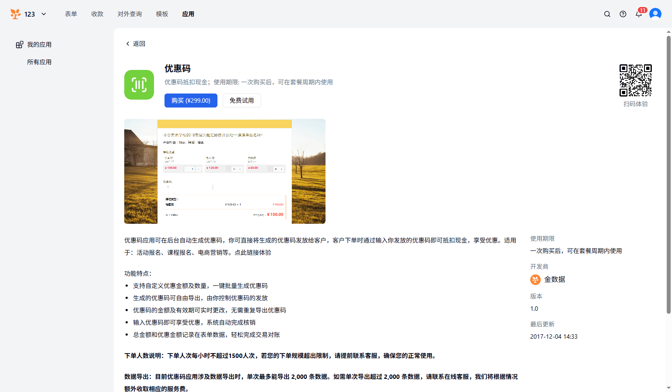
Task: Click the 免费试用 button
Action: (x=241, y=101)
